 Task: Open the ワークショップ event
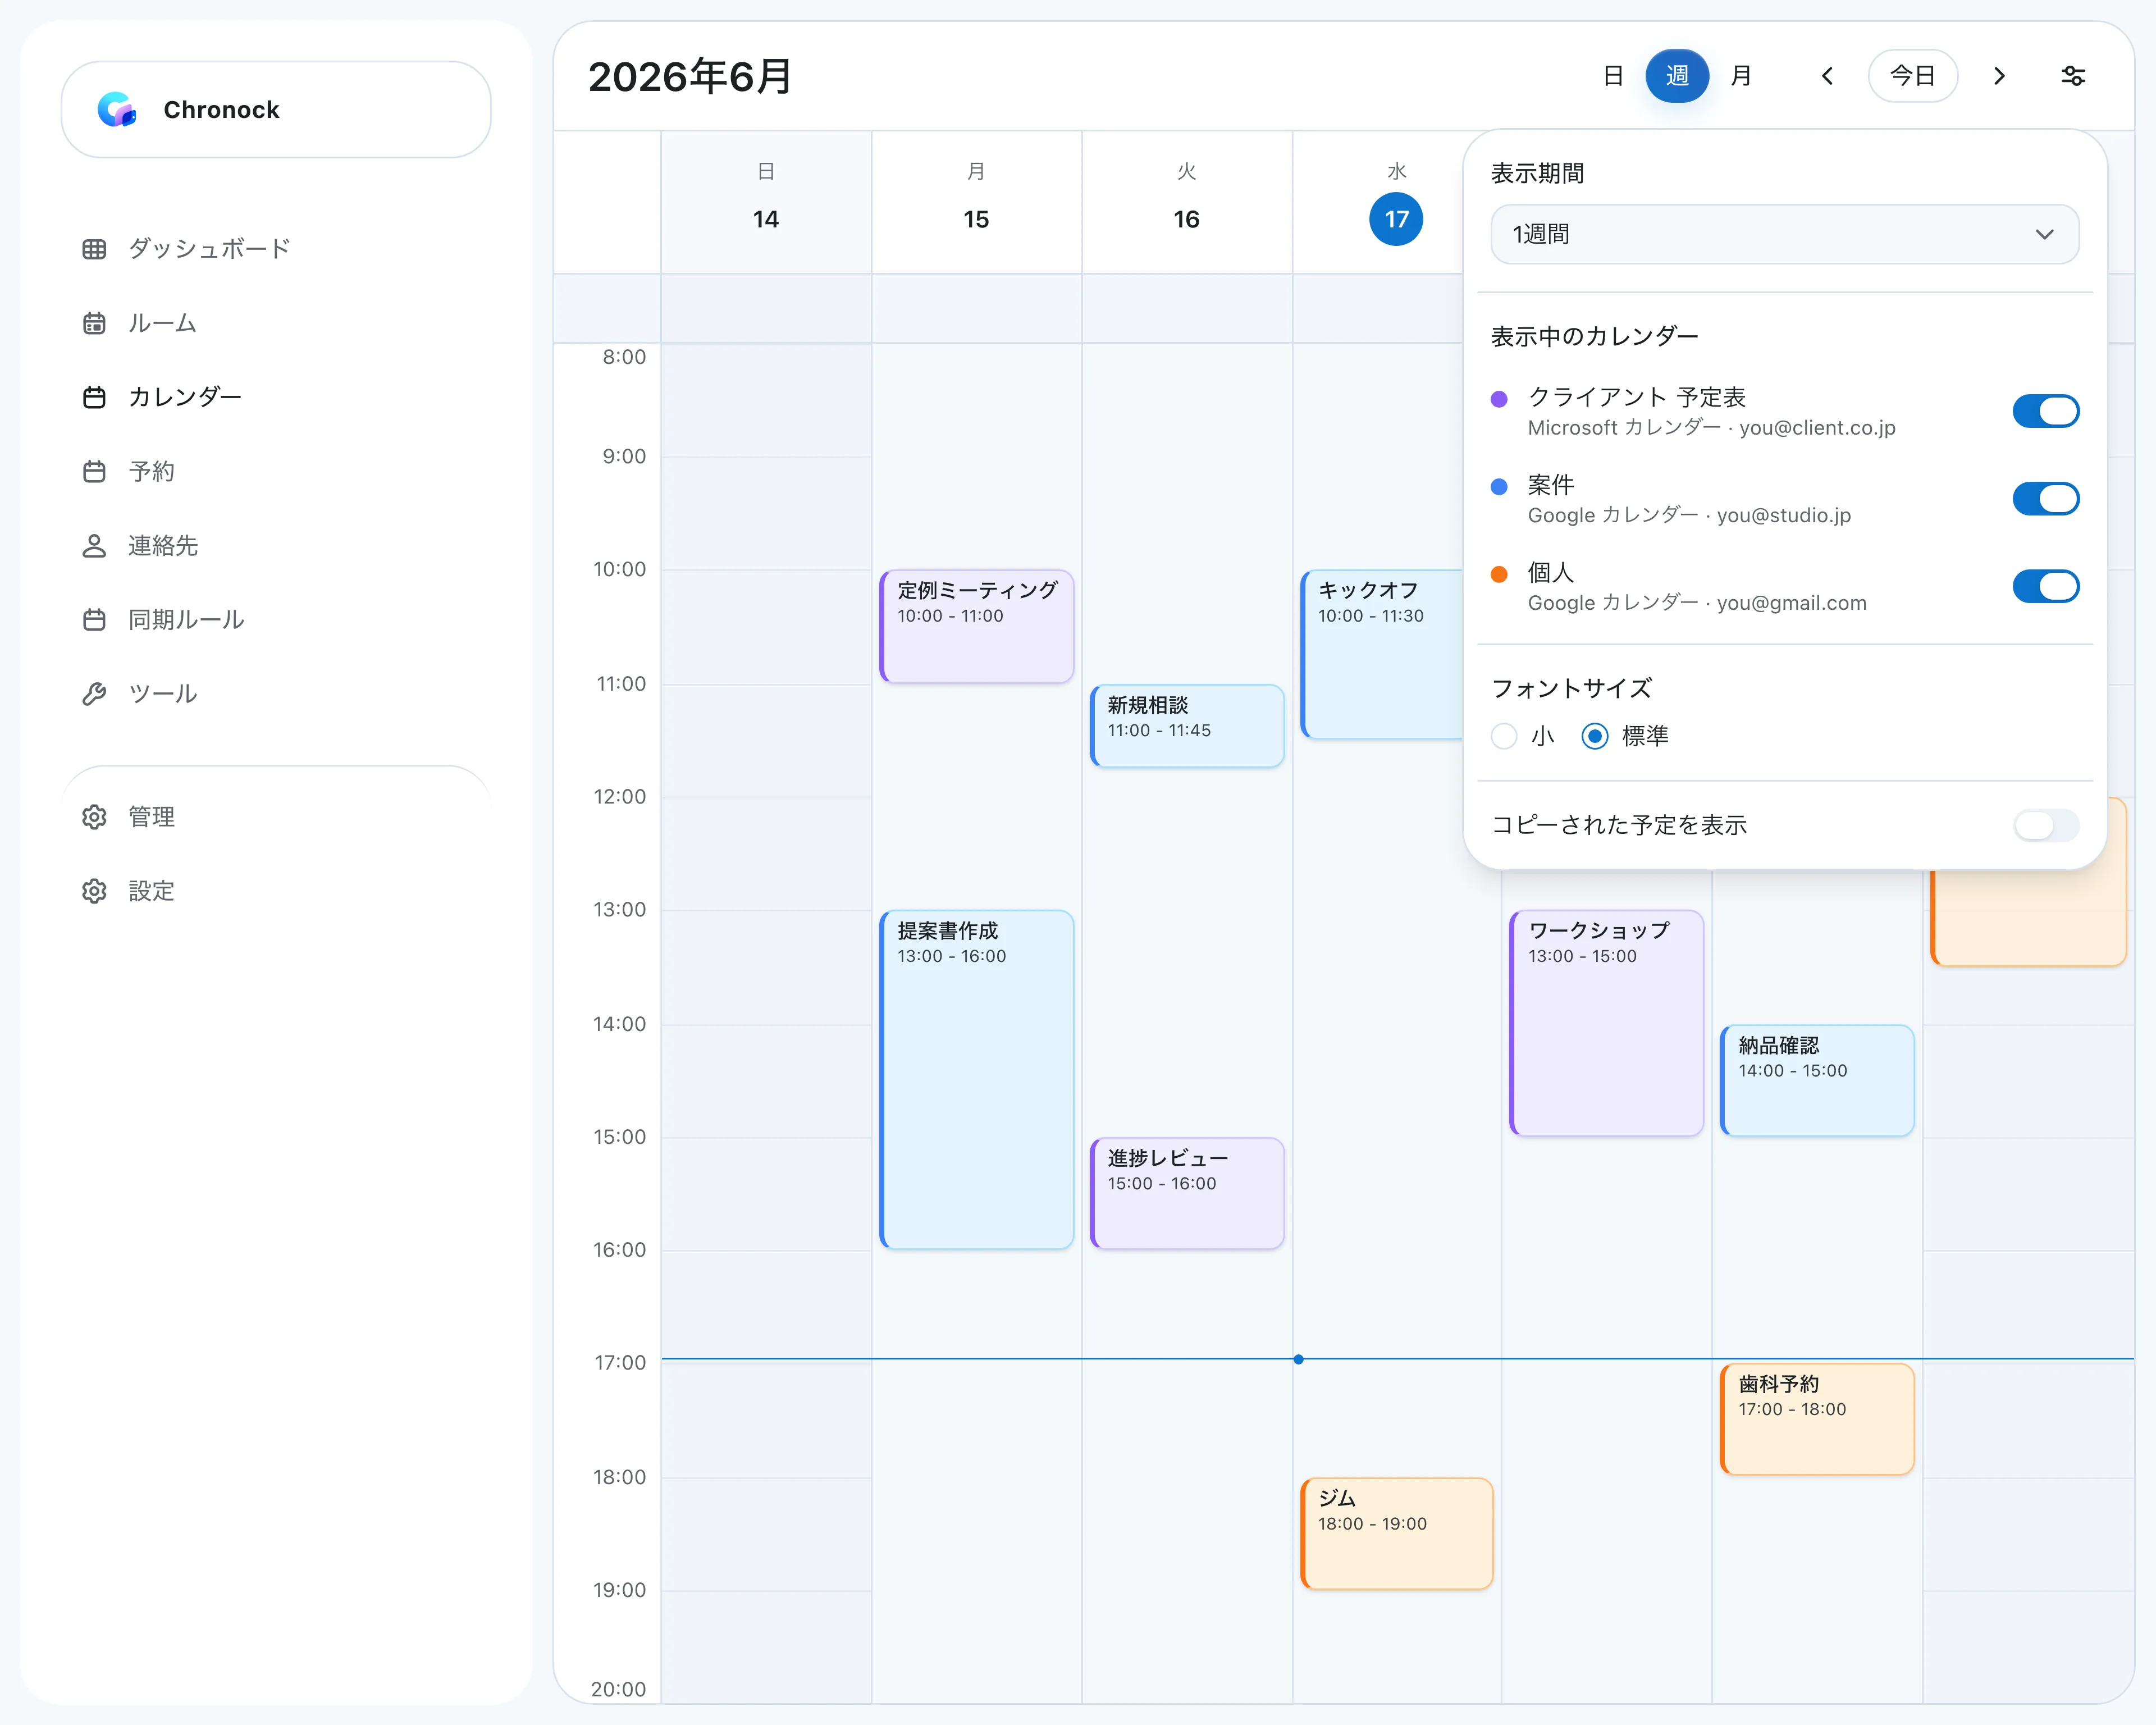coord(1607,1023)
